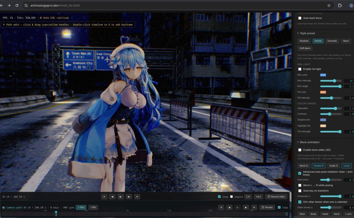Jump camera path to last keyframe
The image size is (354, 218).
pos(254,207)
